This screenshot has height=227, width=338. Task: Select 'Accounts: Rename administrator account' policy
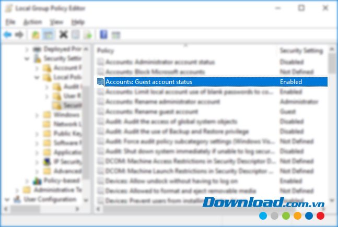pyautogui.click(x=163, y=101)
